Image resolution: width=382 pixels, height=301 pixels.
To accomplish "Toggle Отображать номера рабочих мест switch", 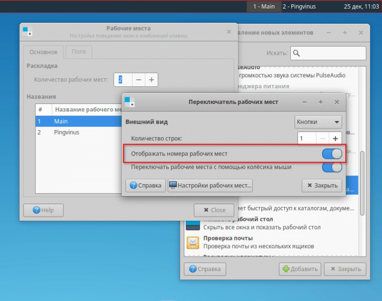I will click(x=332, y=154).
